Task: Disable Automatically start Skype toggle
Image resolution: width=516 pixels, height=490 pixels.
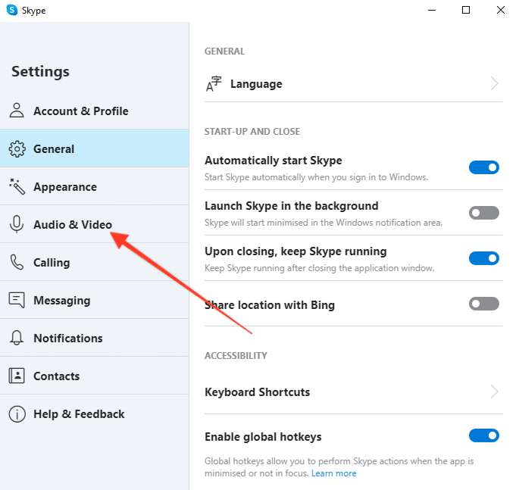Action: coord(483,167)
